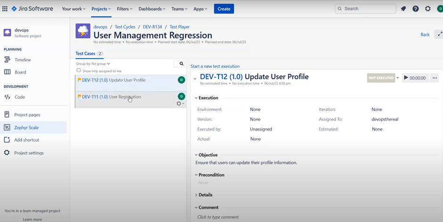443x222 pixels.
Task: Click Start a new test execution link
Action: [215, 66]
